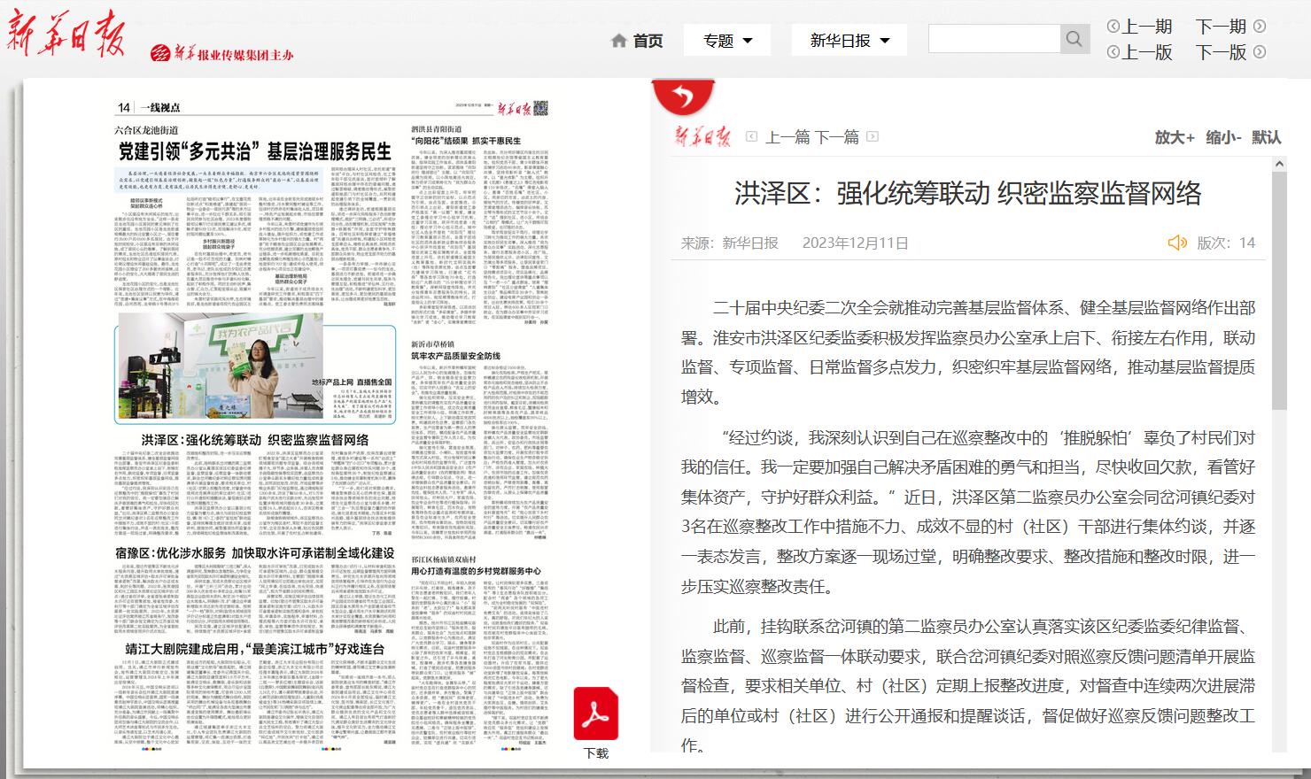The width and height of the screenshot is (1311, 779).
Task: Go to 下一版 next page
Action: [x=1222, y=52]
